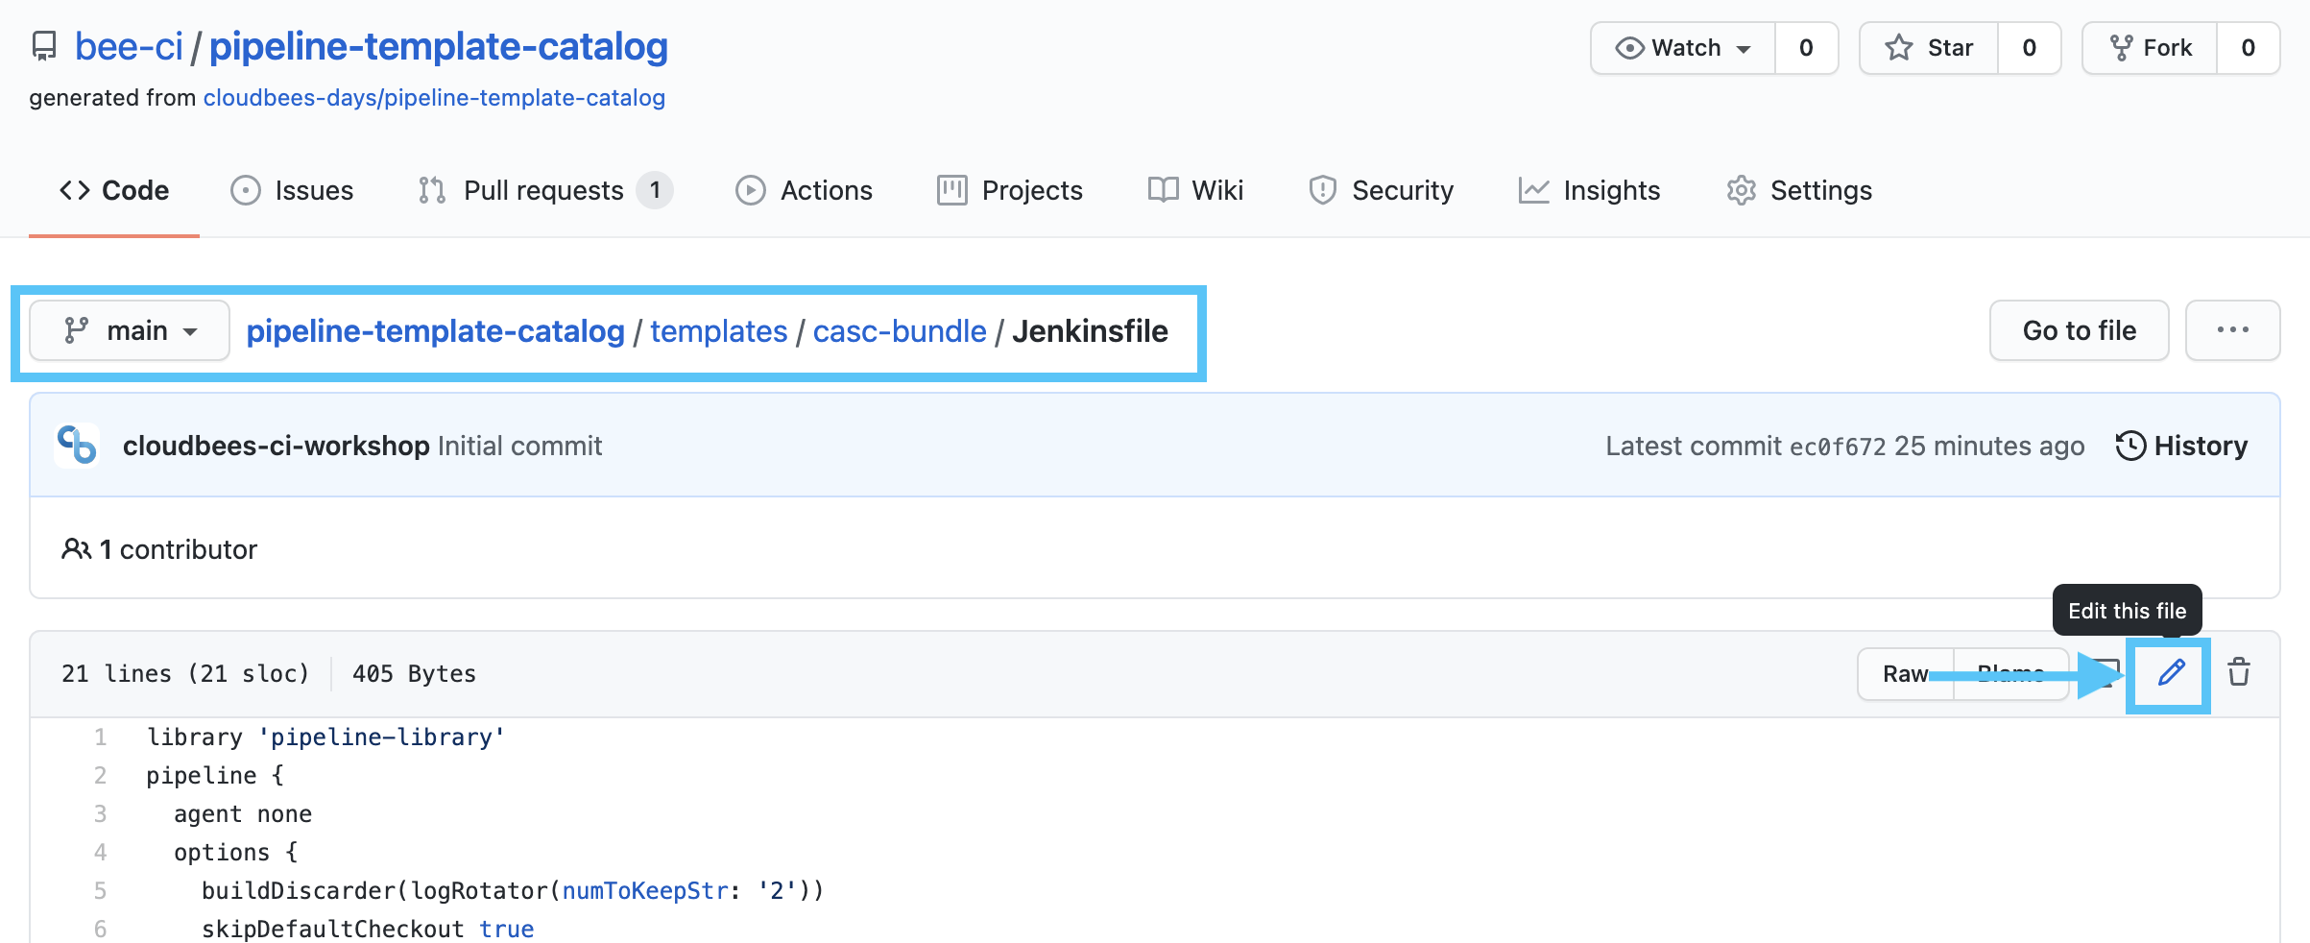Screen dimensions: 2310x943
Task: Star the repository
Action: (1930, 48)
